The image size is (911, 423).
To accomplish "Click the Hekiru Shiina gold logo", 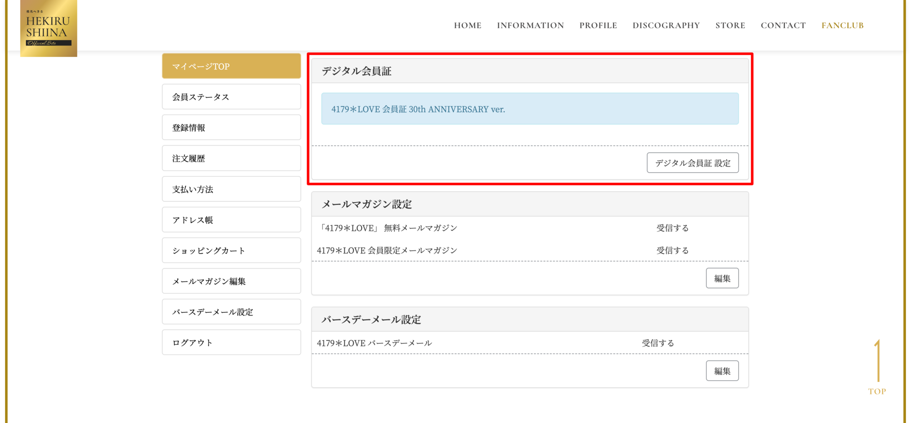I will tap(49, 28).
